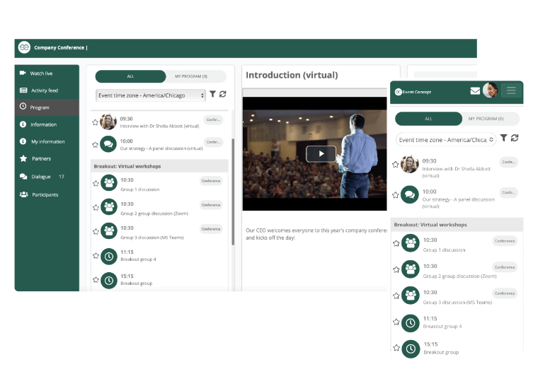This screenshot has width=538, height=369.
Task: Star Group 1 discussion in desktop list
Action: [96, 183]
